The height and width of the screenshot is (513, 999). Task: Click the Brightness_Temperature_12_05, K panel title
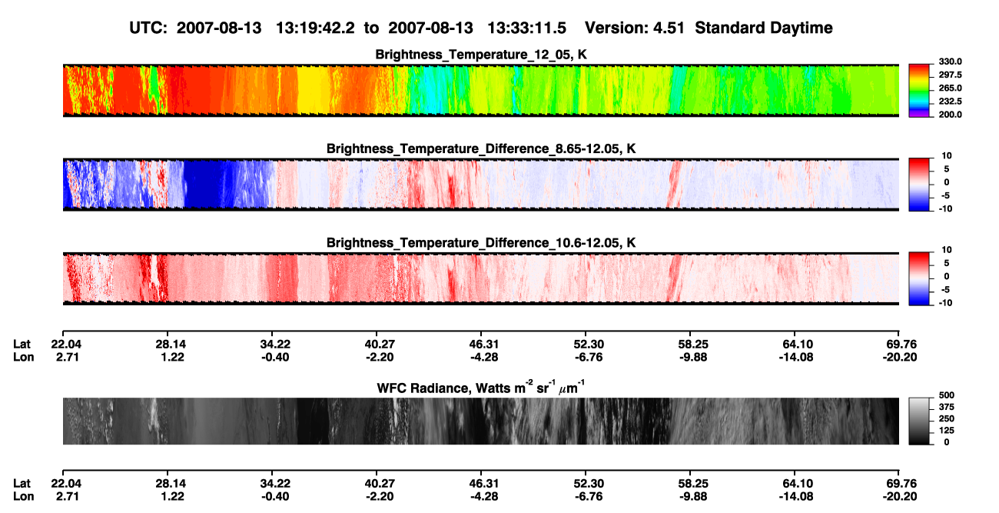(481, 55)
